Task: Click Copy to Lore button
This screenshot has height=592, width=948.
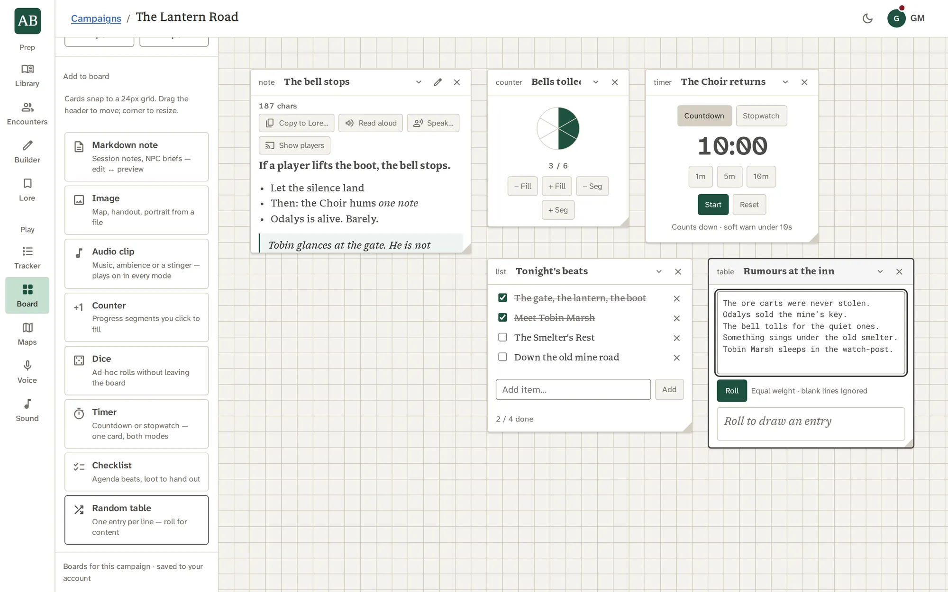Action: pyautogui.click(x=297, y=123)
